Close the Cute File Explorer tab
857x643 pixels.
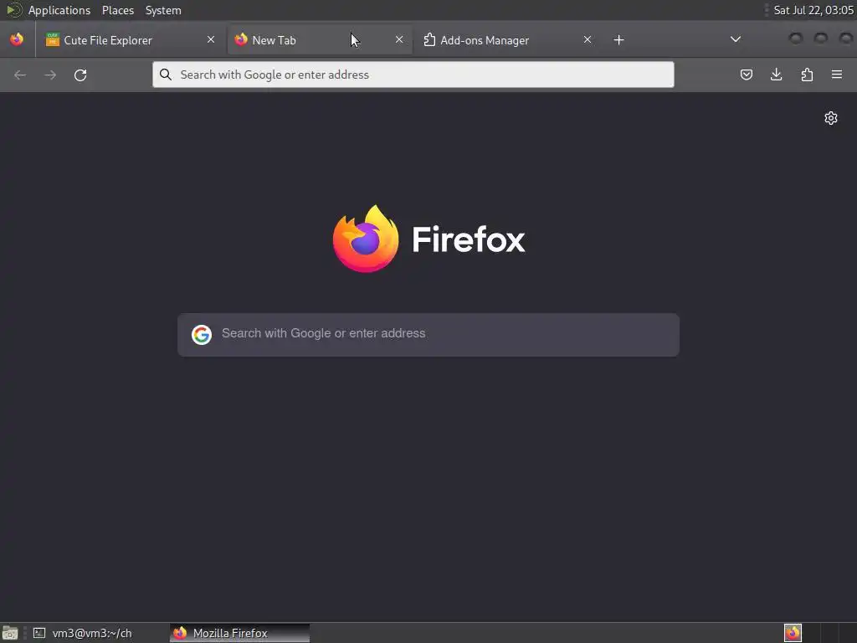click(x=210, y=39)
